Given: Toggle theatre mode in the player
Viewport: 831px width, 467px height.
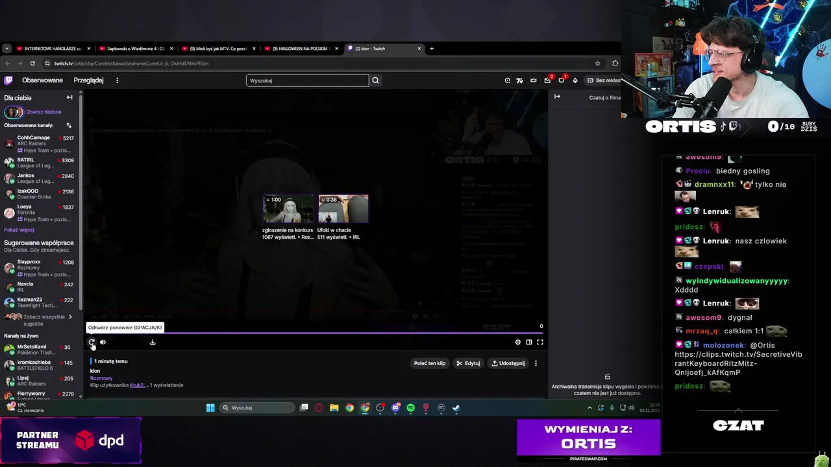Looking at the screenshot, I should point(528,342).
